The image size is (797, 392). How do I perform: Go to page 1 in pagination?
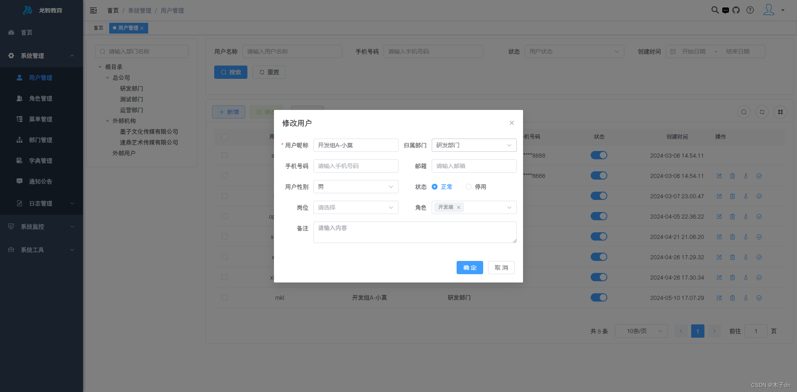(x=698, y=331)
